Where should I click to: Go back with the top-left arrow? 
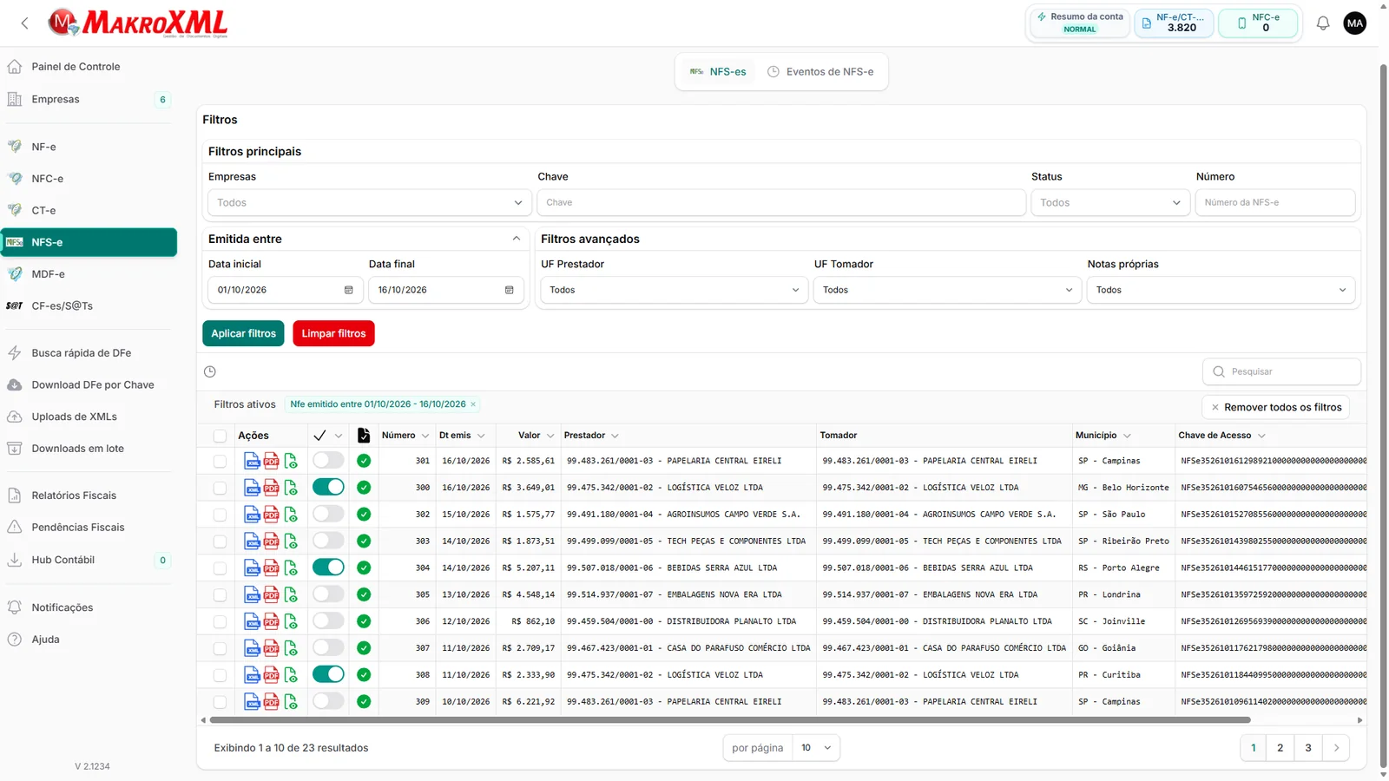click(x=24, y=23)
